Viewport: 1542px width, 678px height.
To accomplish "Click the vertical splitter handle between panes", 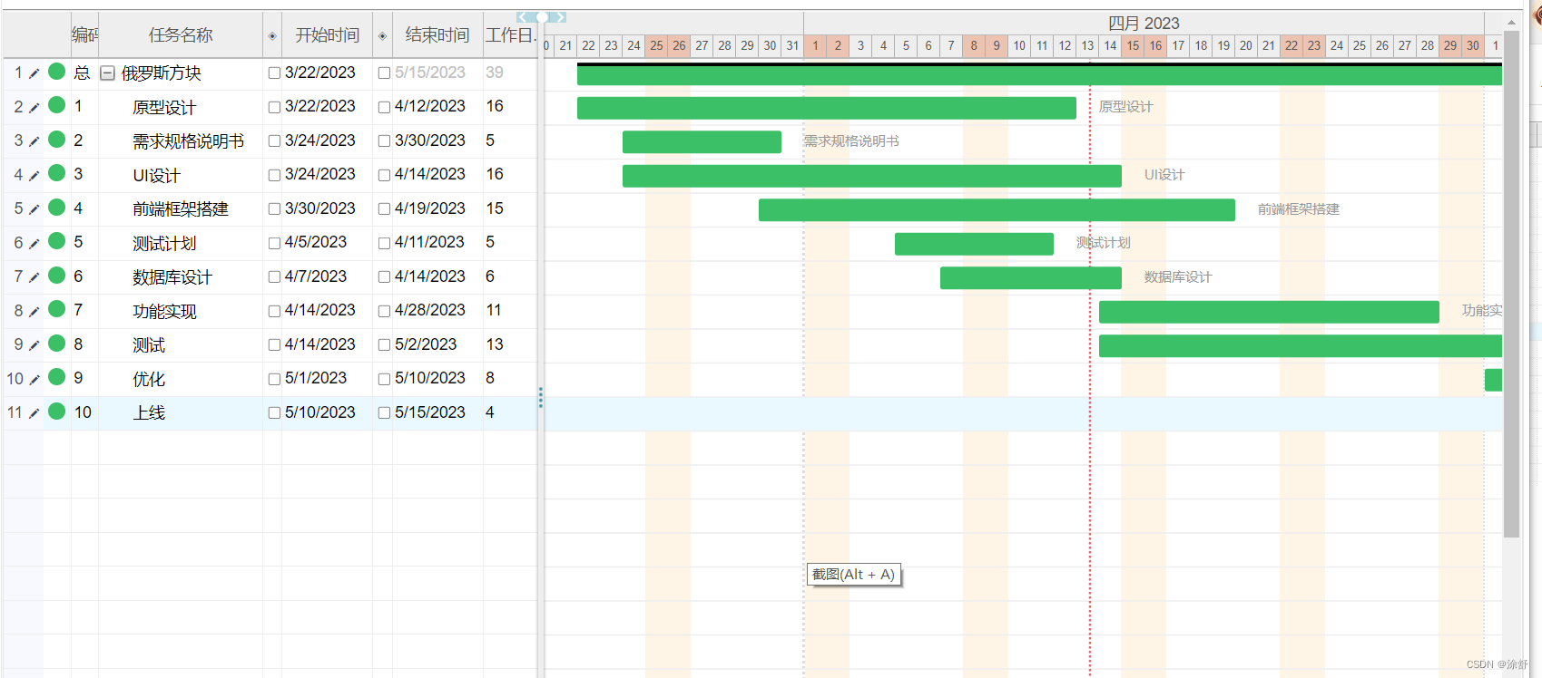I will pyautogui.click(x=540, y=398).
